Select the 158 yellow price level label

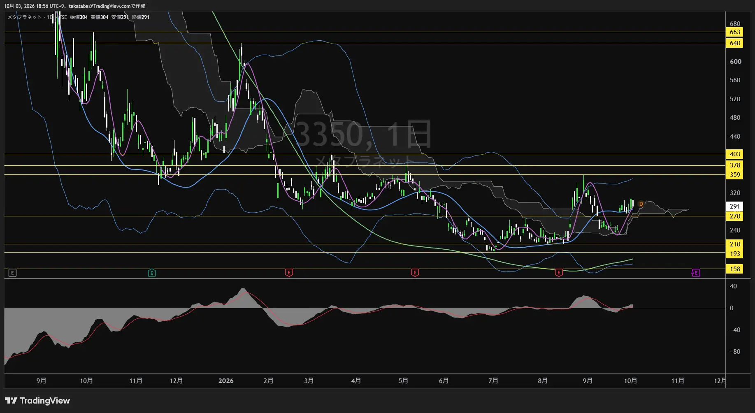click(x=734, y=269)
